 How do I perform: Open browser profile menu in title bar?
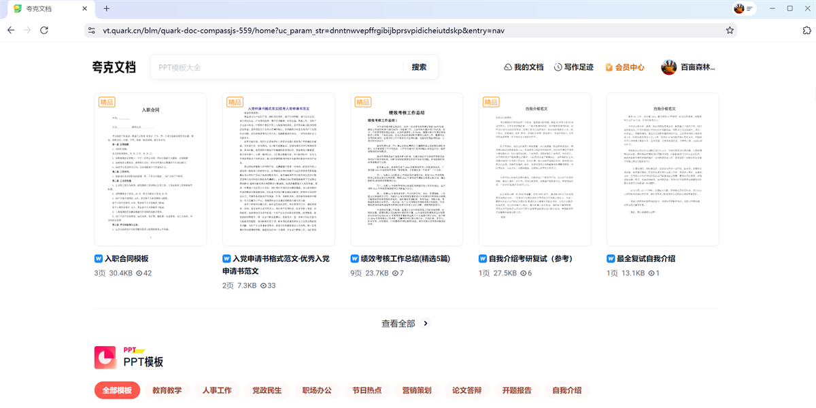point(744,8)
